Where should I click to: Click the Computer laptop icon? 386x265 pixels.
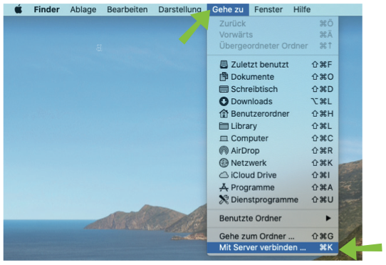(x=224, y=138)
